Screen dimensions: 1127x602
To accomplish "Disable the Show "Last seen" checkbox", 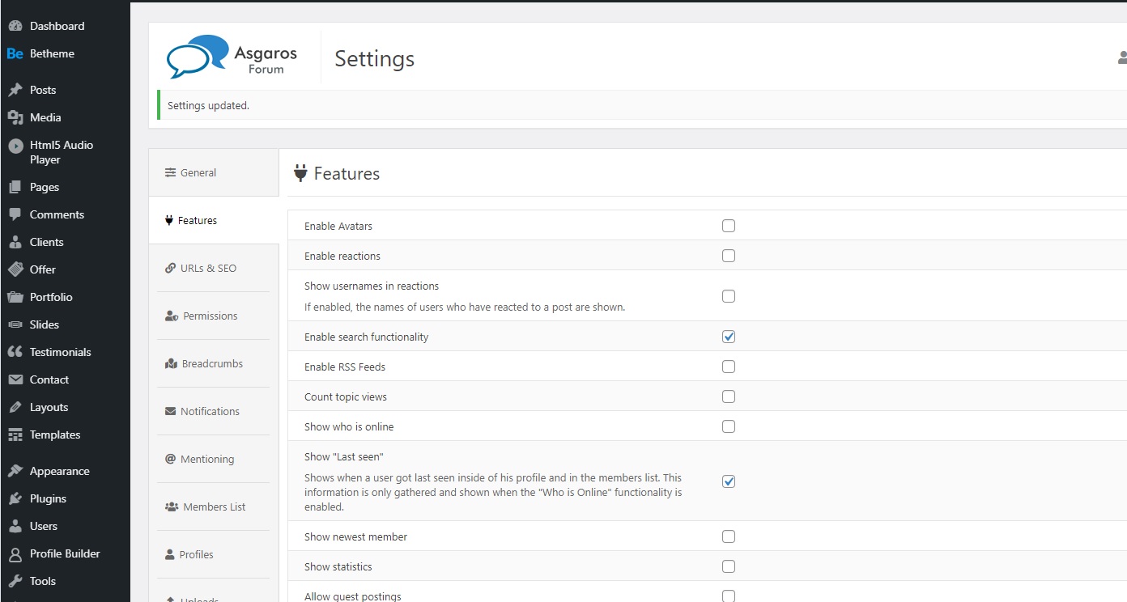I will pos(729,481).
